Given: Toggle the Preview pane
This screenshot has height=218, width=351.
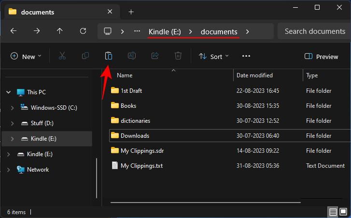Looking at the screenshot, I should click(322, 57).
